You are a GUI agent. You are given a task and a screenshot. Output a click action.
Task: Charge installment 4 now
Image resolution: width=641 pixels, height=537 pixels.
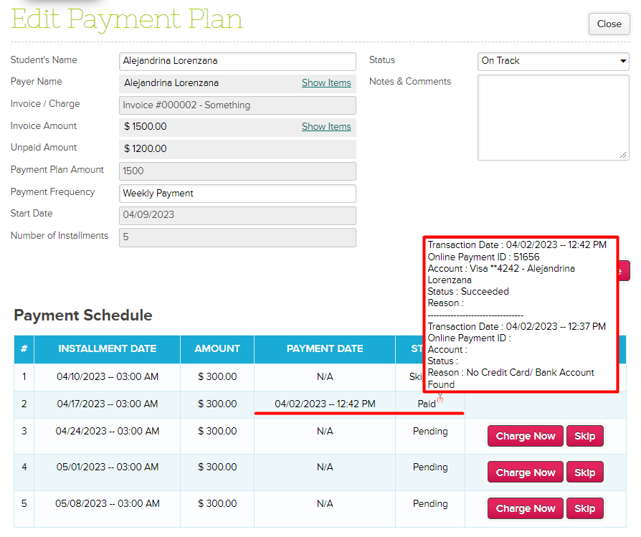[x=526, y=472]
